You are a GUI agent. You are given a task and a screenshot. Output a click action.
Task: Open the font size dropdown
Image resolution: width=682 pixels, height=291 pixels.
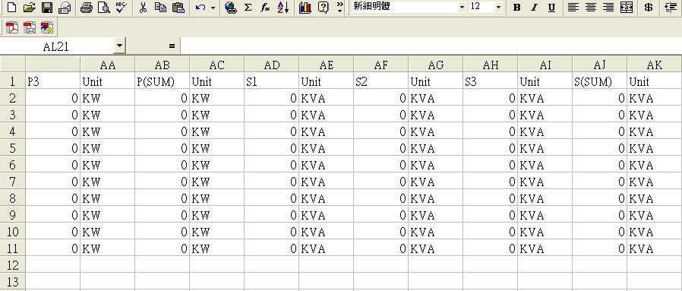498,8
